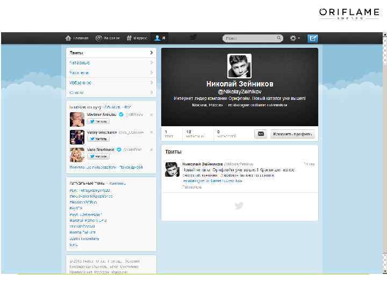Click the third trending hashtag link
Screen dimensions: 387x290
(x=83, y=202)
